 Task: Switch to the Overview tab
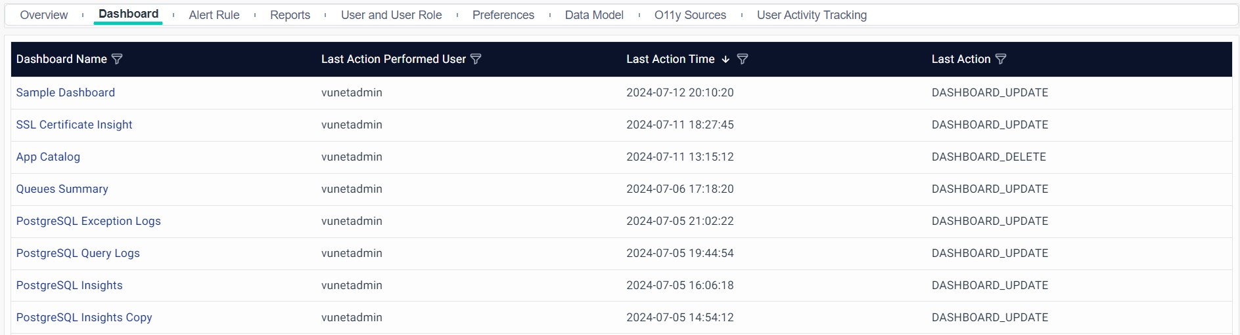(x=44, y=15)
